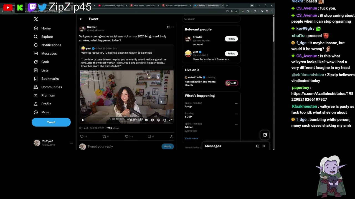The image size is (355, 199).
Task: Open a new browser tab
Action: pyautogui.click(x=227, y=6)
